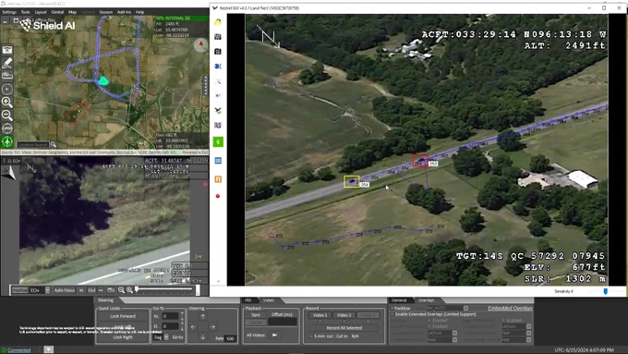The width and height of the screenshot is (628, 354).
Task: Open the Tools menu
Action: pyautogui.click(x=26, y=12)
